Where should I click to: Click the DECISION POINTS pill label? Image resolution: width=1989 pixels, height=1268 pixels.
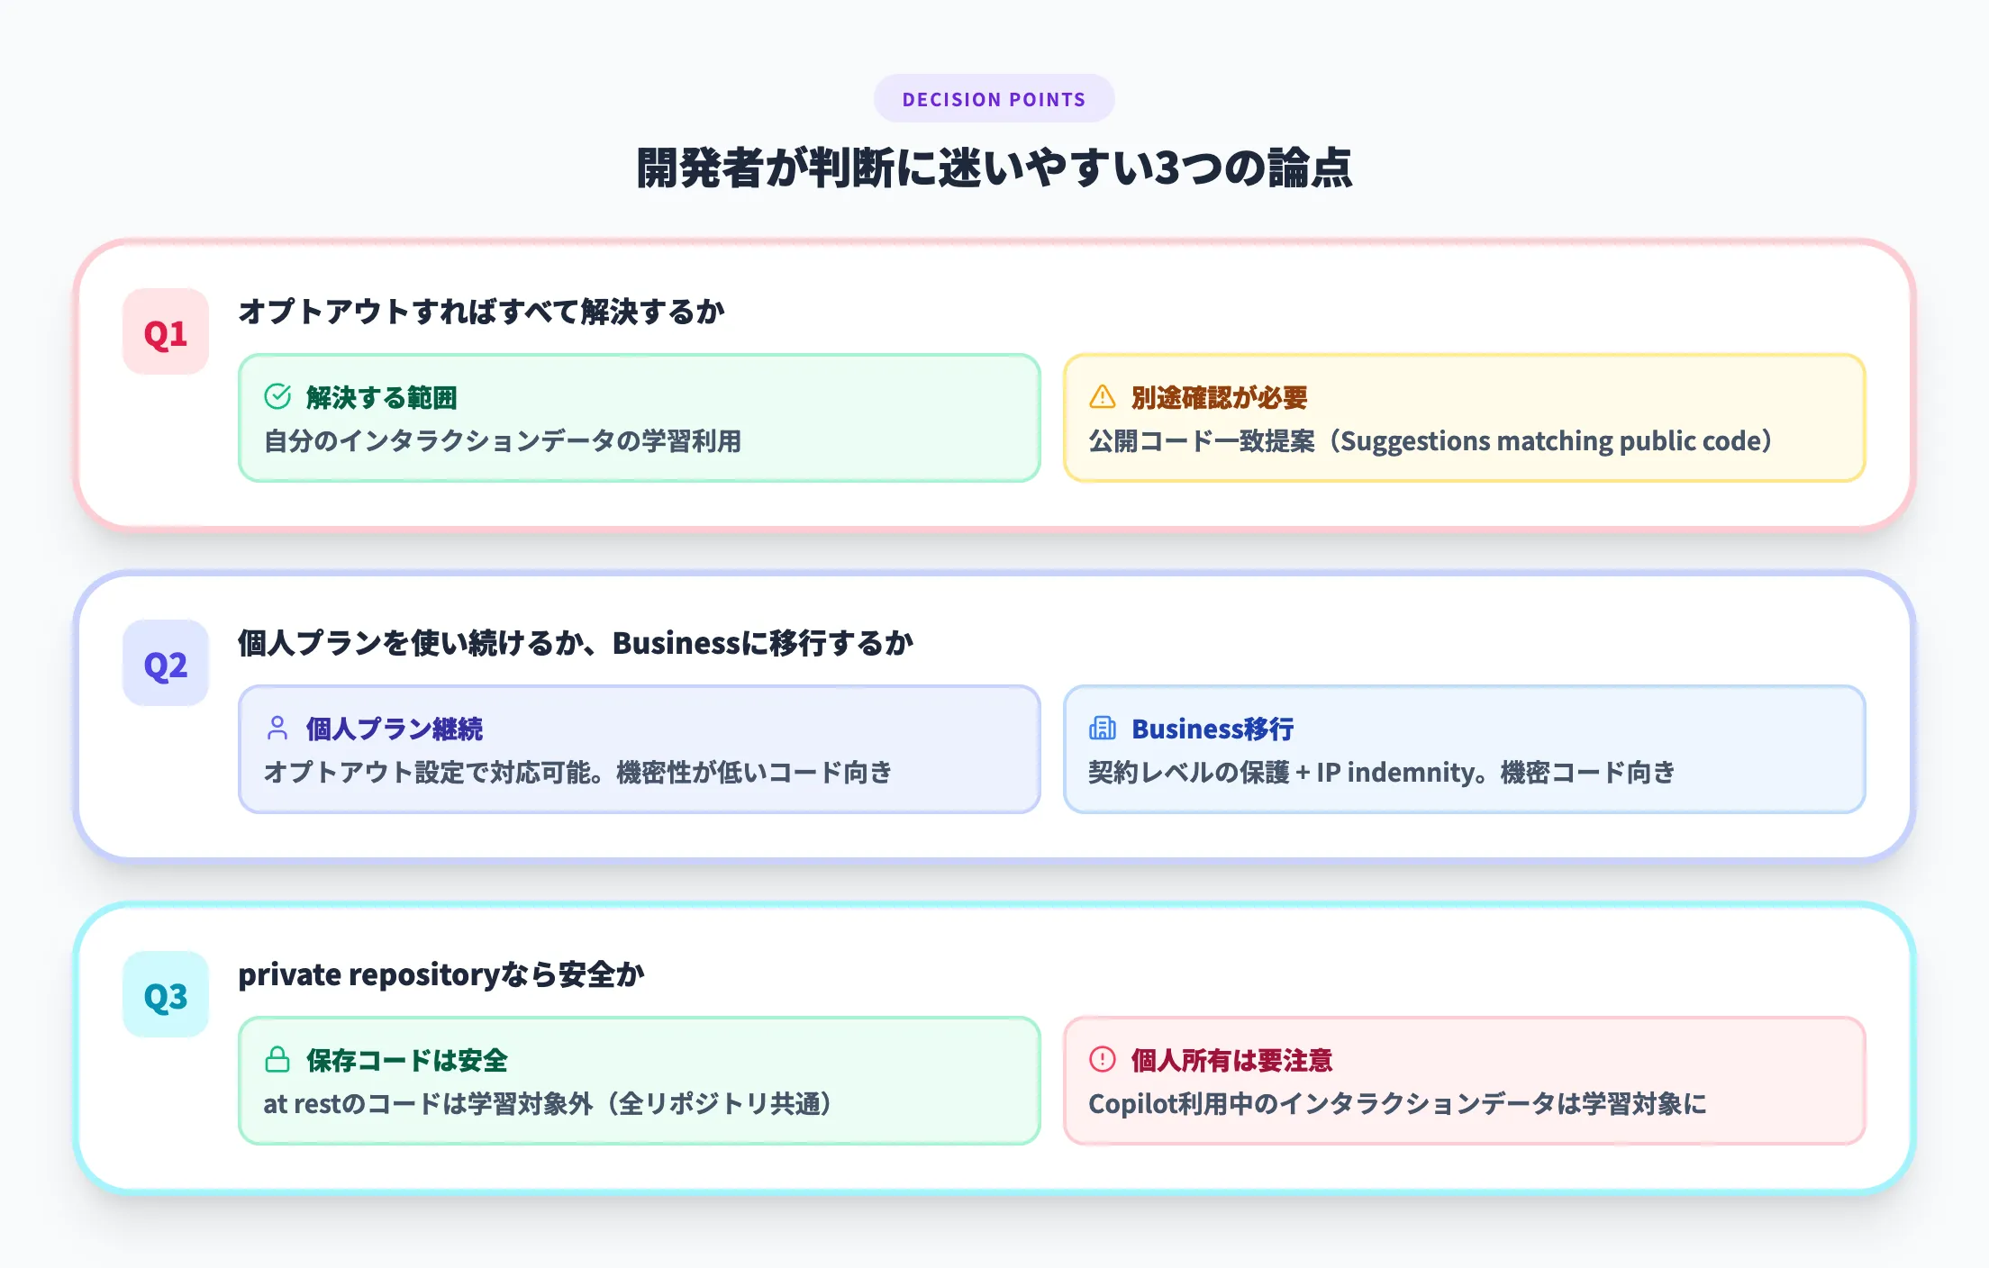coord(994,99)
